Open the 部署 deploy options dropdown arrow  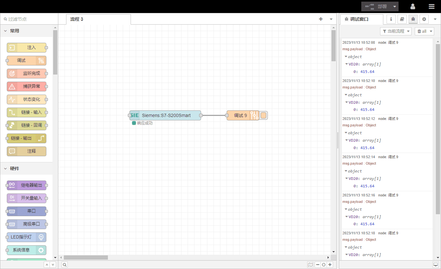pyautogui.click(x=394, y=6)
